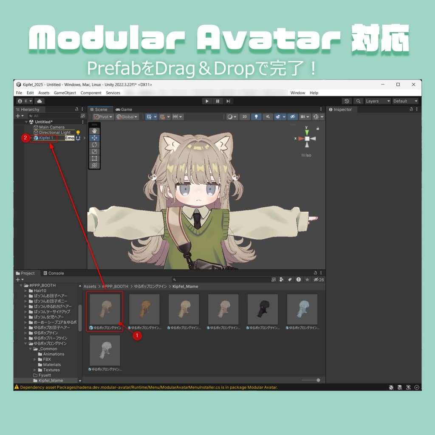This screenshot has height=435, width=435.
Task: Open the global search magnifier
Action: (358, 101)
